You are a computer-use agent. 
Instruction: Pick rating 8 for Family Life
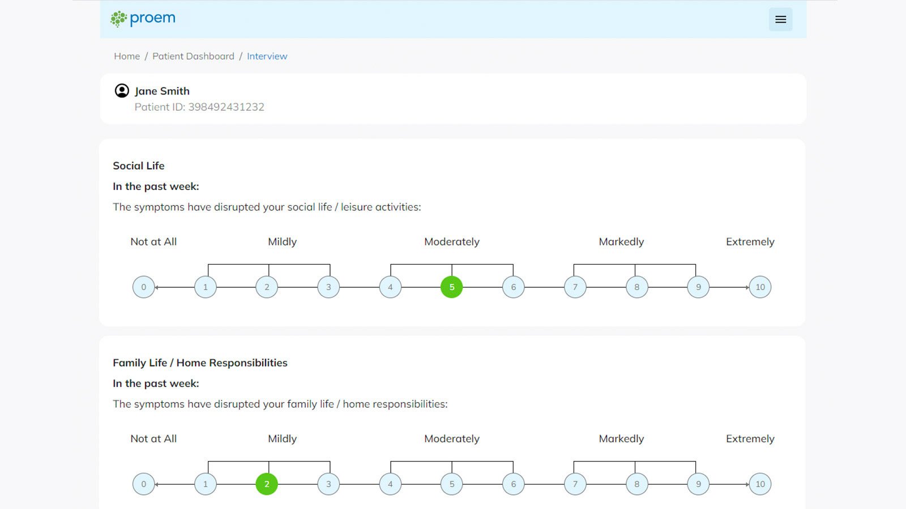(637, 484)
